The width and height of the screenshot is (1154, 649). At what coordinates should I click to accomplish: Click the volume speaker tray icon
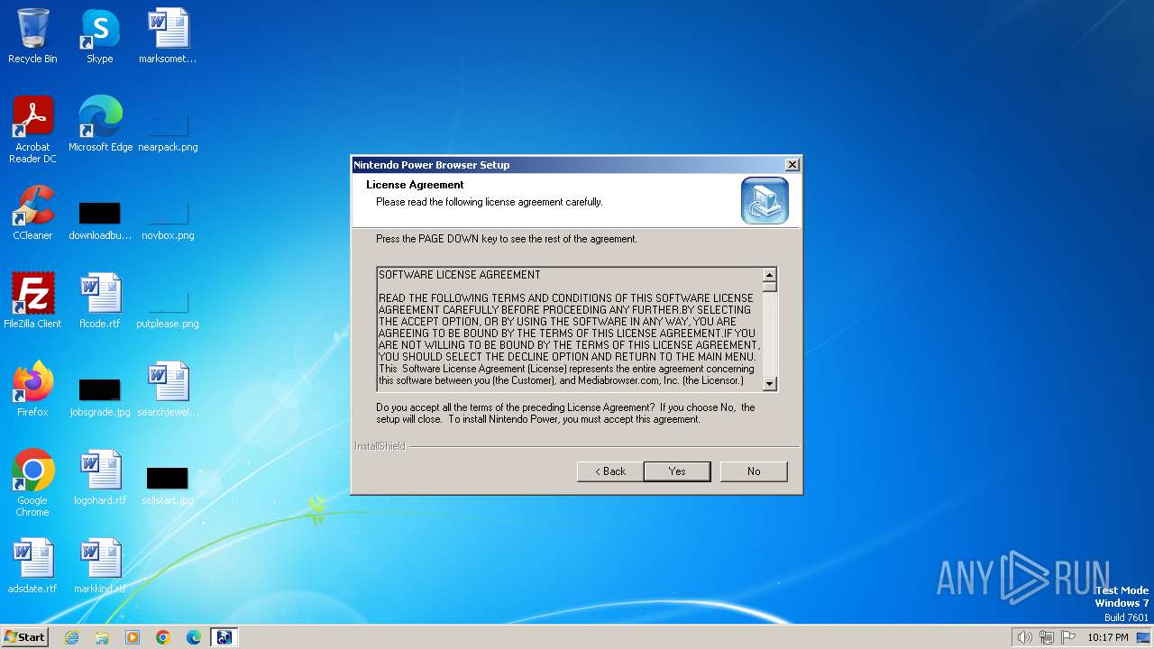coord(1024,637)
